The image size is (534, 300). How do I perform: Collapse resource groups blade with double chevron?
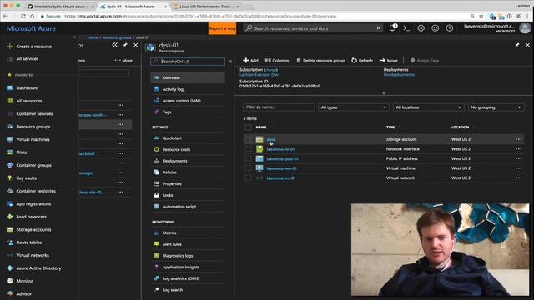(x=115, y=45)
